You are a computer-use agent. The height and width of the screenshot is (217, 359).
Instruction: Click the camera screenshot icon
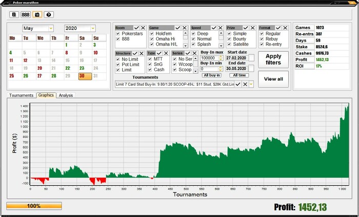[37, 15]
